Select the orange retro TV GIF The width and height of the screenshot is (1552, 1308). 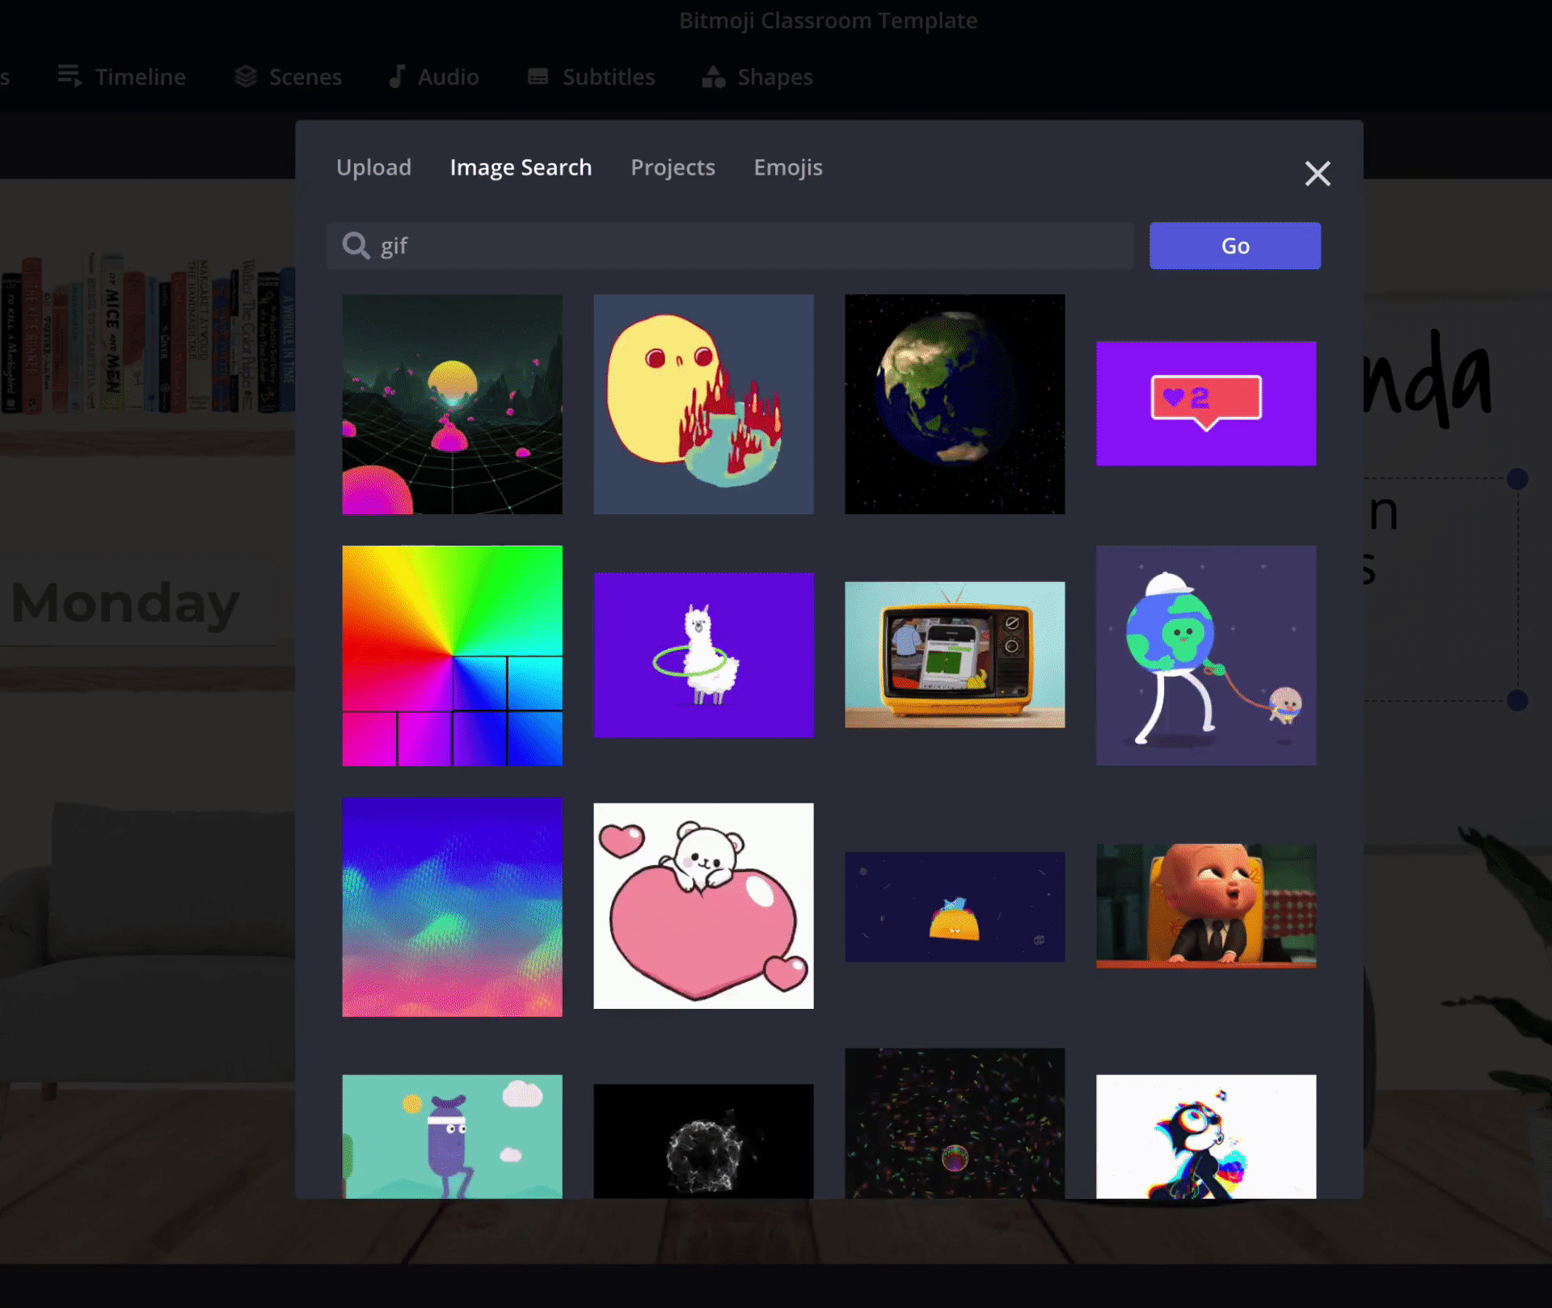954,655
